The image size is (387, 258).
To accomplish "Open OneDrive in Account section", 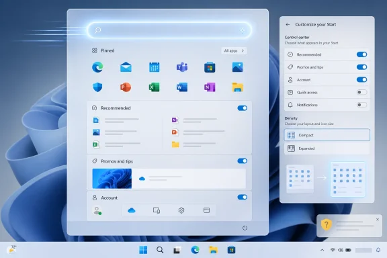I will tap(131, 210).
